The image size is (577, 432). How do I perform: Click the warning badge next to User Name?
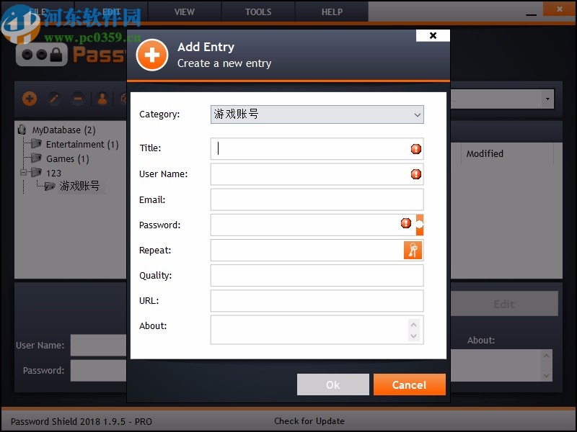coord(417,174)
